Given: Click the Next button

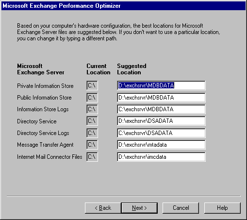Looking at the screenshot, I should click(x=139, y=208).
